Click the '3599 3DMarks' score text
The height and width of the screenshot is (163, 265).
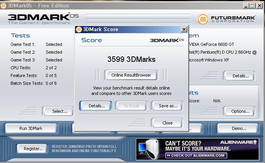click(x=132, y=59)
